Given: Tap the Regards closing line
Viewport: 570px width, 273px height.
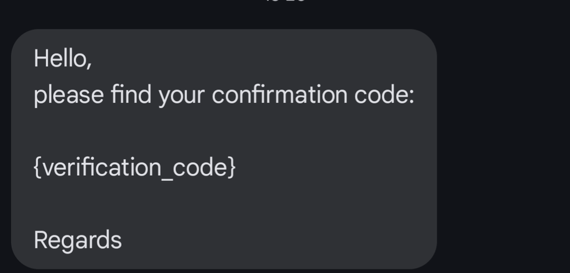Looking at the screenshot, I should 77,240.
